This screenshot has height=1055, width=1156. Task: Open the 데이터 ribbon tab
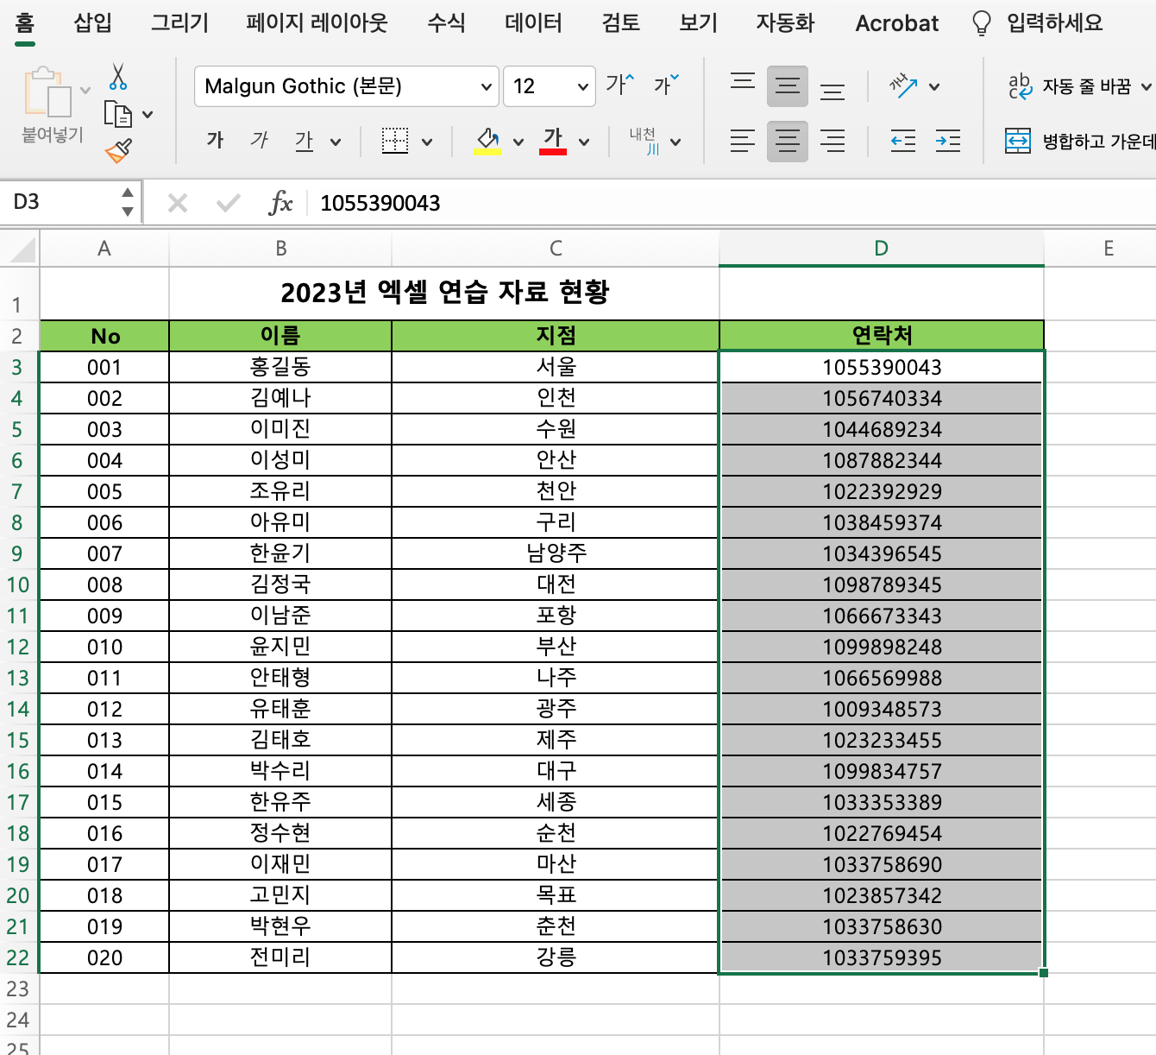(x=533, y=23)
